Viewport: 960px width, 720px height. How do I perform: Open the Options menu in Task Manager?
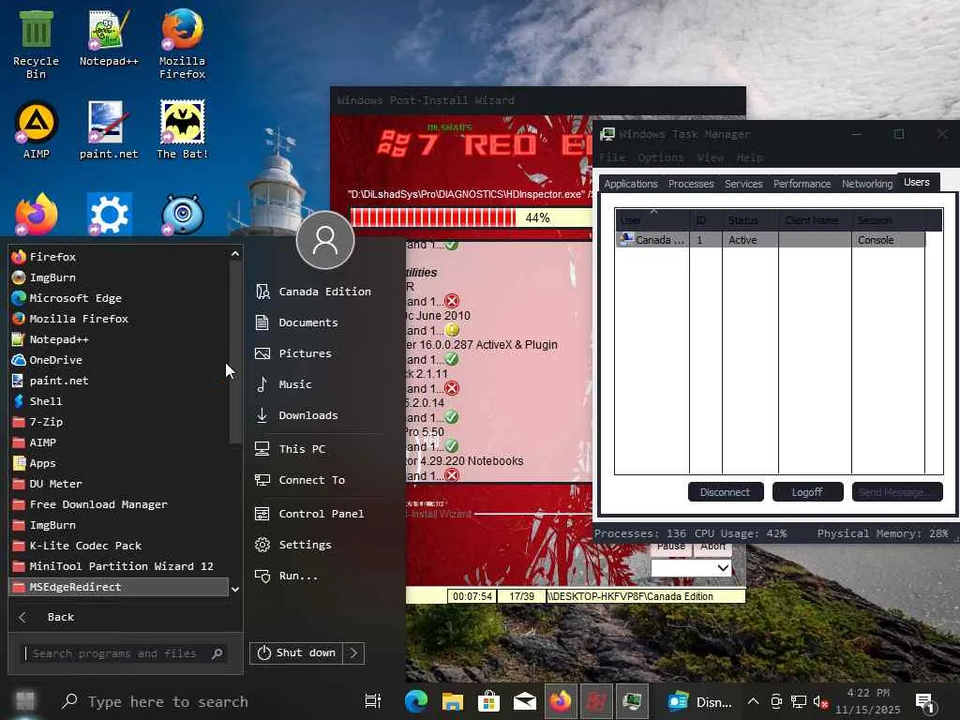(x=660, y=157)
